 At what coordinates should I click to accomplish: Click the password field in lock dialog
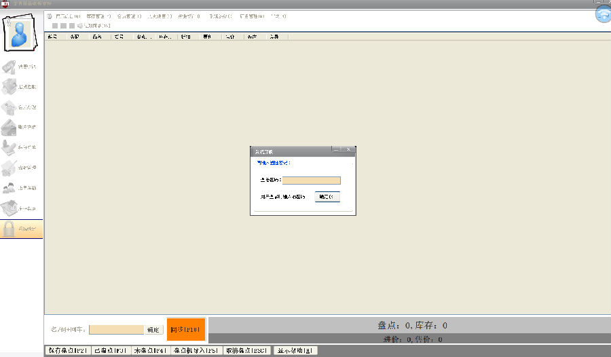coord(312,180)
